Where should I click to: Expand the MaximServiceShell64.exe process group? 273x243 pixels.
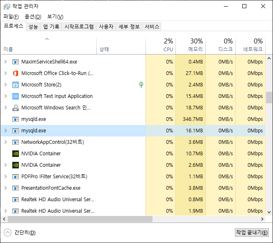[x=6, y=61]
